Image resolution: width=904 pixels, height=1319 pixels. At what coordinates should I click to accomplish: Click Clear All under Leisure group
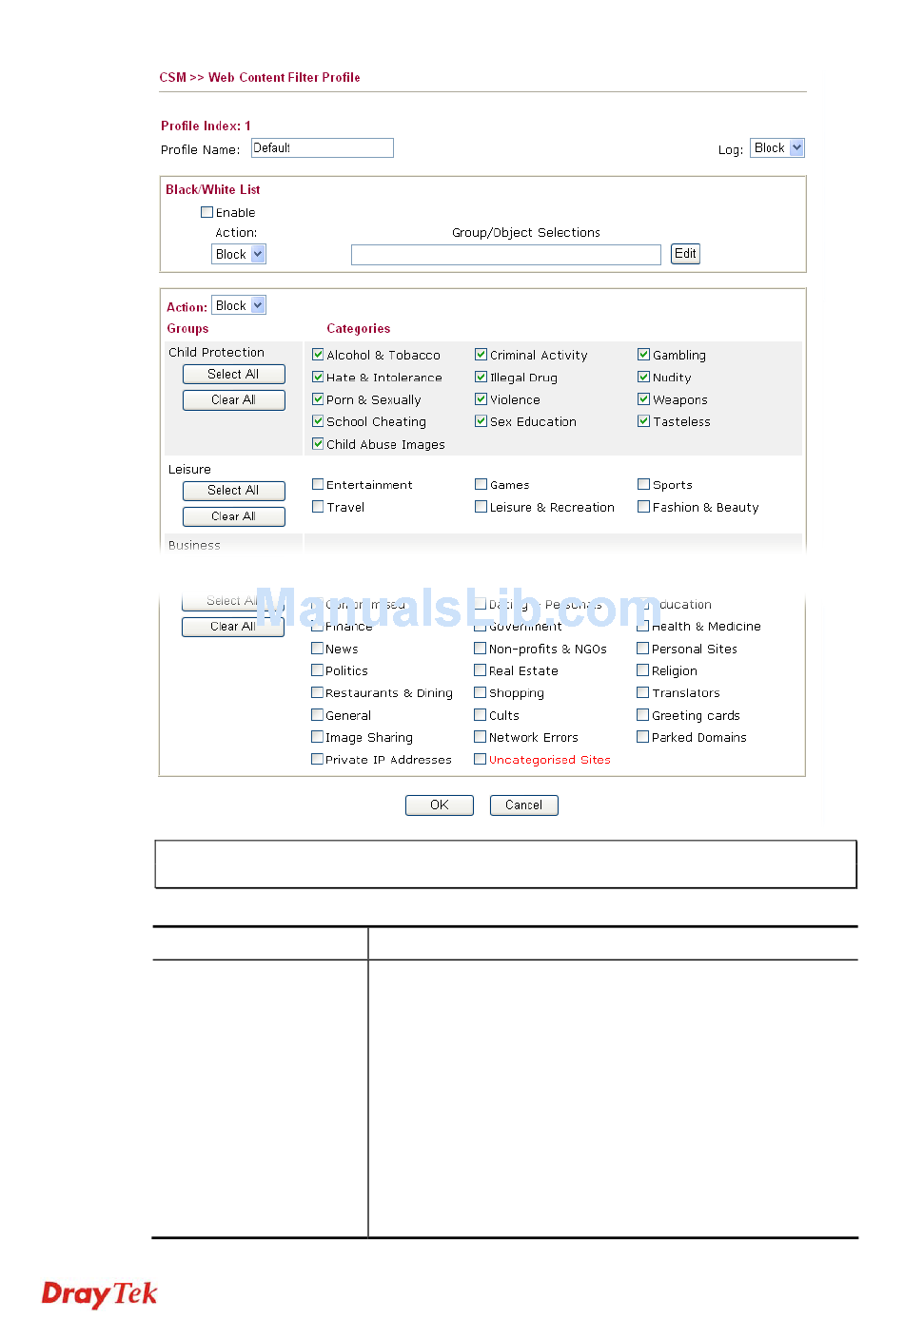click(x=233, y=516)
